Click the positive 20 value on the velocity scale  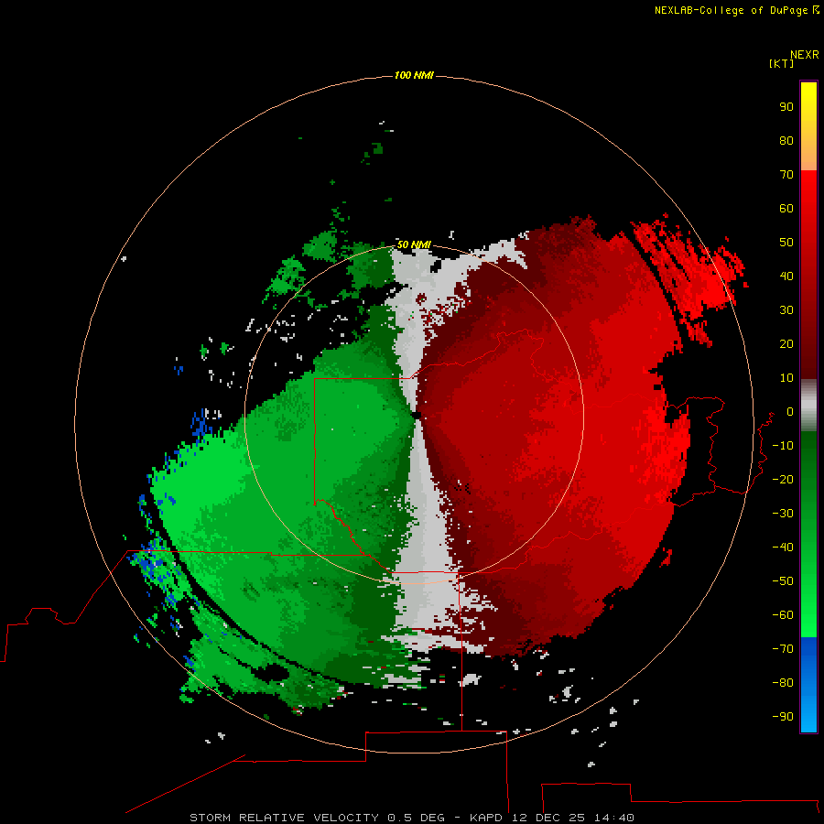[x=786, y=344]
